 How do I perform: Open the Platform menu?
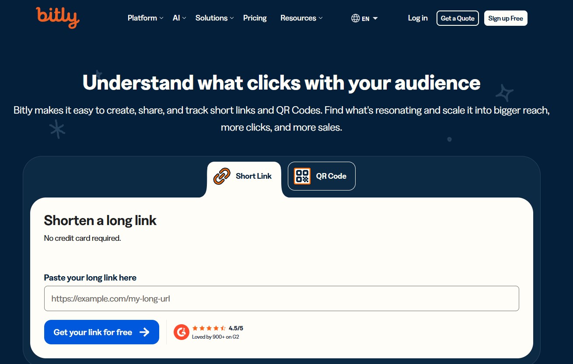point(146,18)
